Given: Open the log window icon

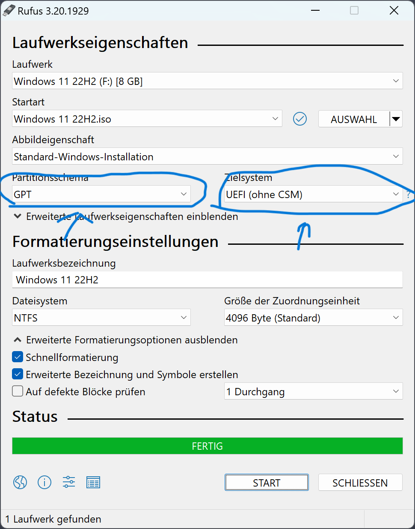Looking at the screenshot, I should pos(93,482).
